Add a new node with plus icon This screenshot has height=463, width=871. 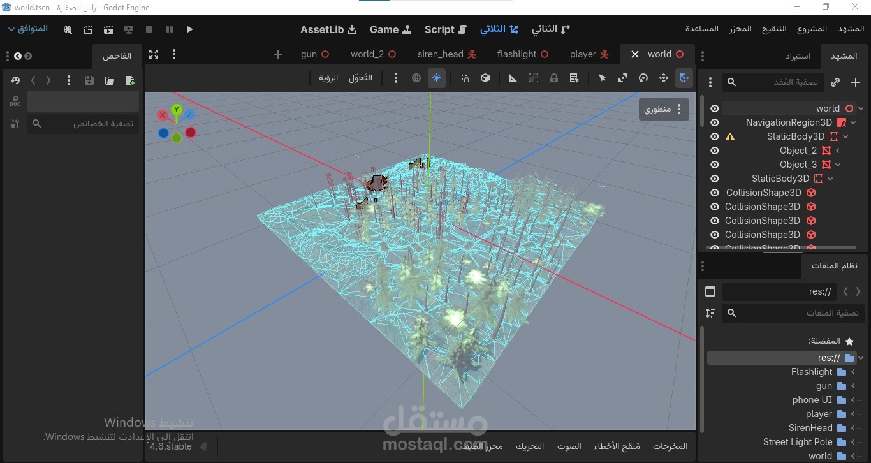[856, 82]
